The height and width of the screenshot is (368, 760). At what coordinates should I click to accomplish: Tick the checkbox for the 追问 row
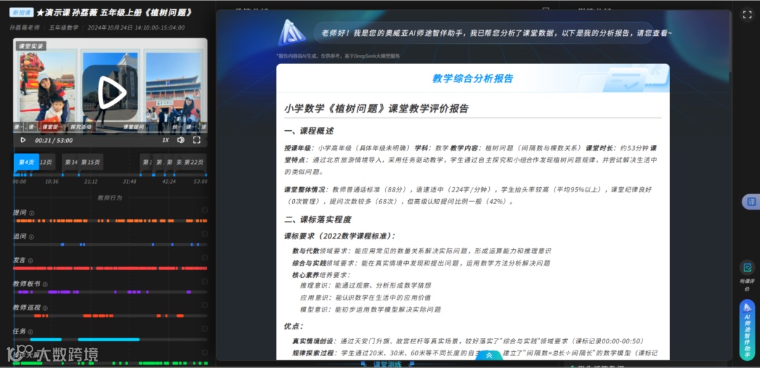click(204, 234)
